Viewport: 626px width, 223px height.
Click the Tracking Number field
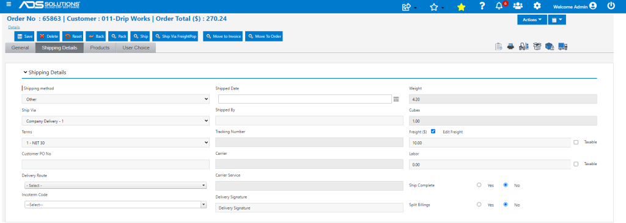309,142
